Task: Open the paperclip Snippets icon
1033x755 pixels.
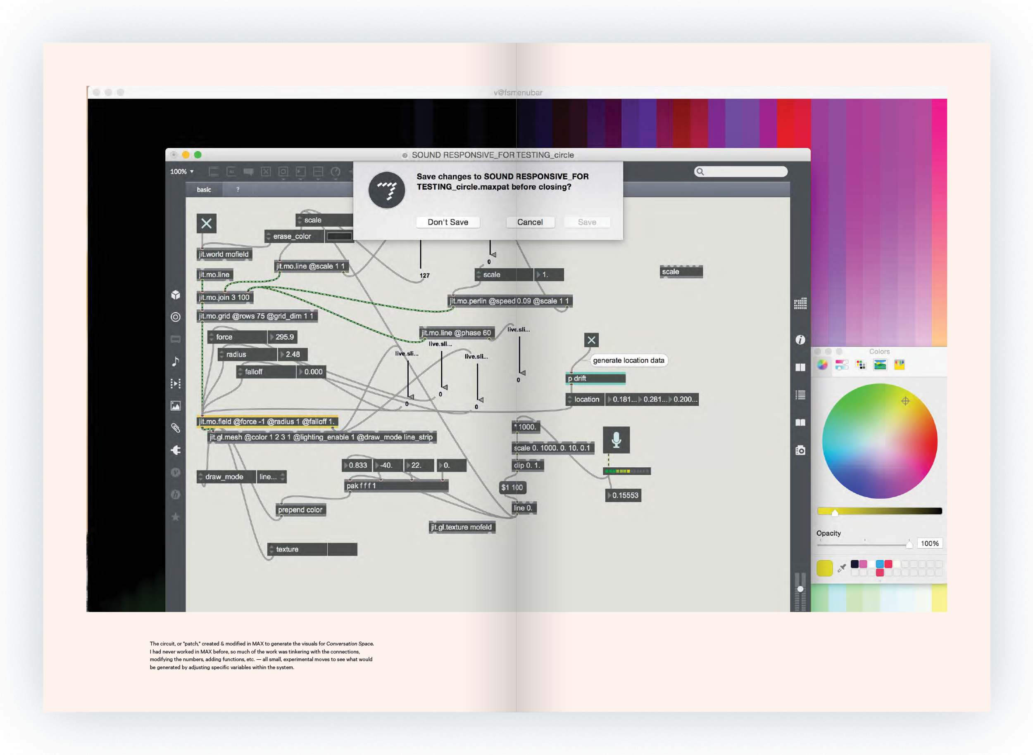Action: (x=176, y=428)
